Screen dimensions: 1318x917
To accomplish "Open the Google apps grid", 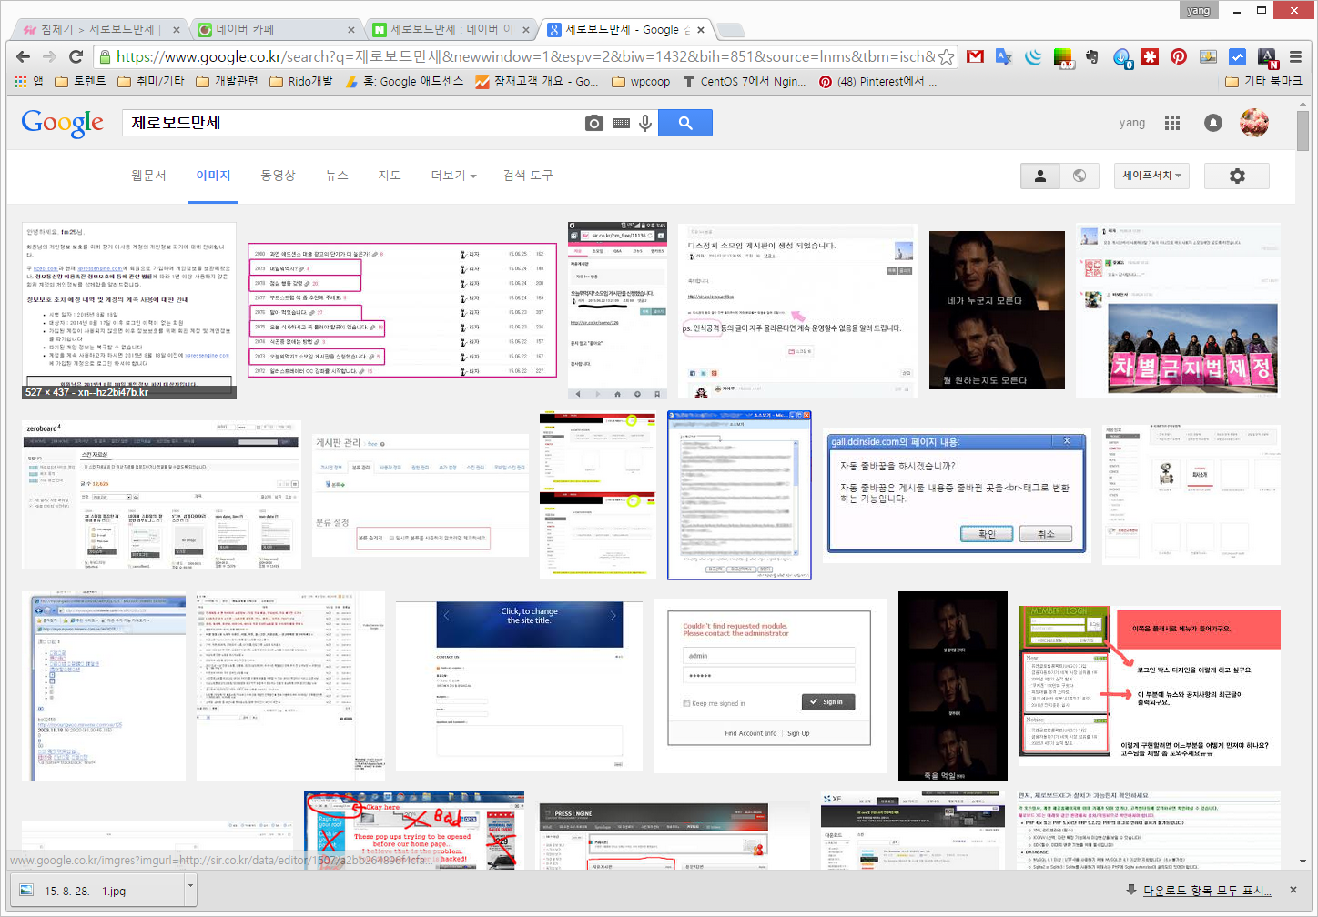I will tap(1172, 123).
